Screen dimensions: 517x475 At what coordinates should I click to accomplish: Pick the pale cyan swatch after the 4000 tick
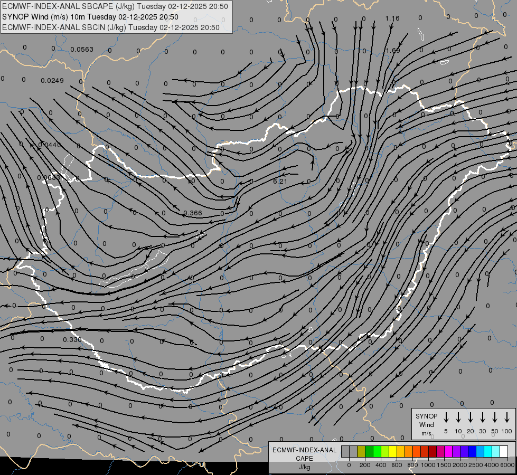(x=495, y=452)
